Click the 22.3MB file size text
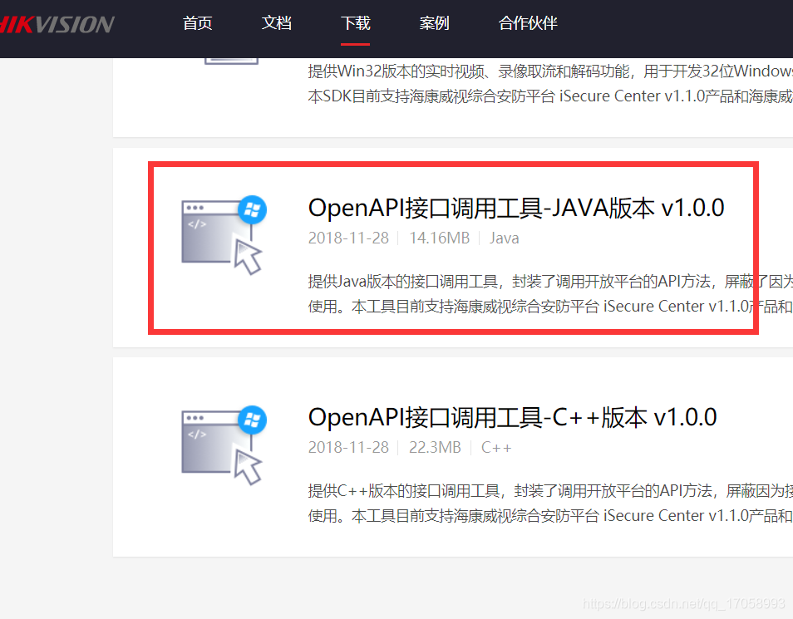 pyautogui.click(x=435, y=448)
